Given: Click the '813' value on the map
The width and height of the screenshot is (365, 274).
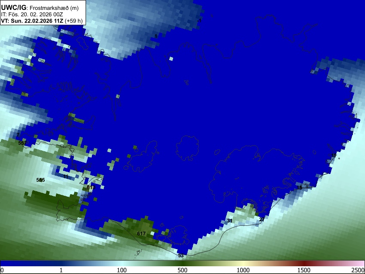Looking at the screenshot, I should click(x=91, y=187).
